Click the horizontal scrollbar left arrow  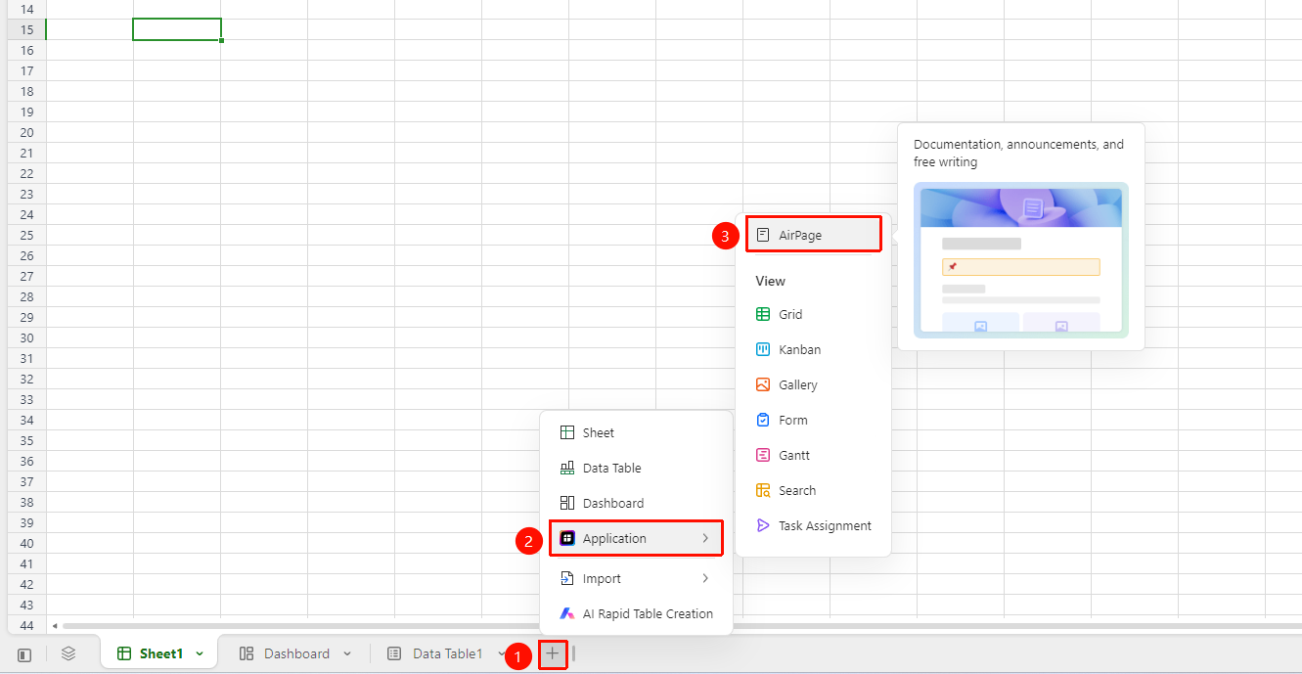pos(55,626)
